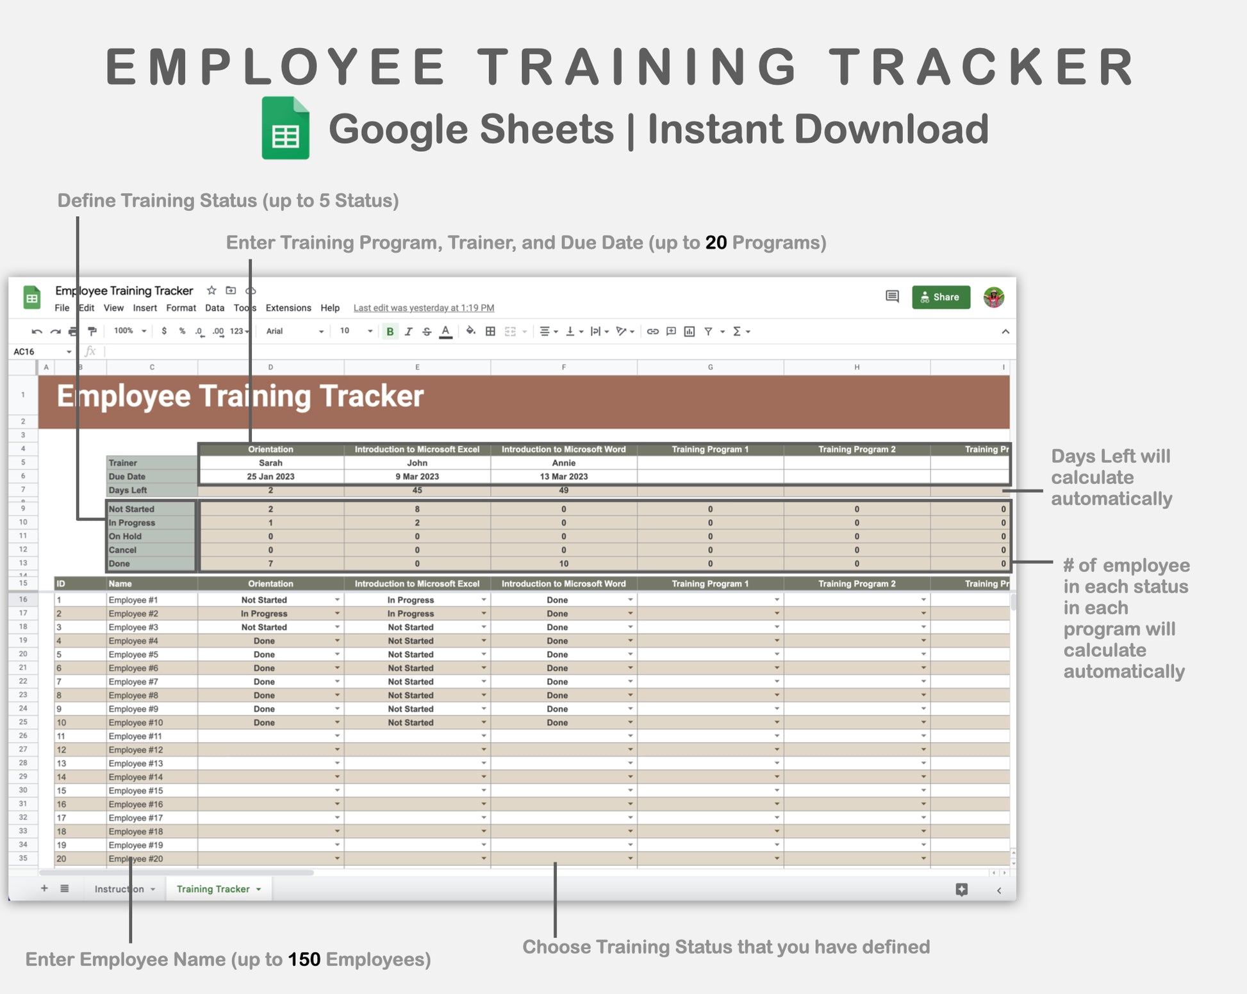Screen dimensions: 1247x994
Task: Star the Employee Training Tracker document
Action: [211, 290]
